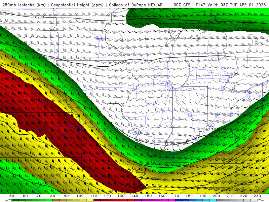Viewport: 269px width, 202px height.
Task: Click the '190' value on the color scale
Action: pyautogui.click(x=203, y=196)
